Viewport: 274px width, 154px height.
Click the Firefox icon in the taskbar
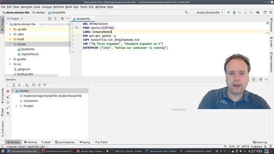[x=78, y=151]
